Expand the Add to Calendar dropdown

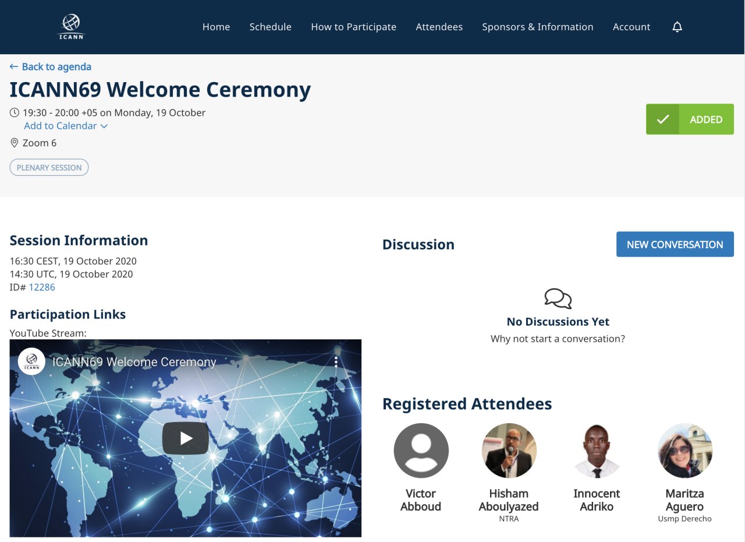click(66, 126)
